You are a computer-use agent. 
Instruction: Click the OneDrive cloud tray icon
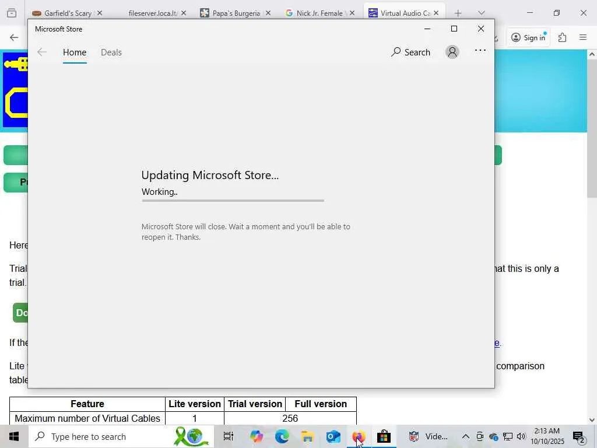click(493, 436)
